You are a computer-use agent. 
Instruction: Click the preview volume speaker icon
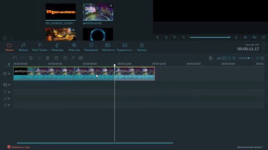pyautogui.click(x=254, y=37)
